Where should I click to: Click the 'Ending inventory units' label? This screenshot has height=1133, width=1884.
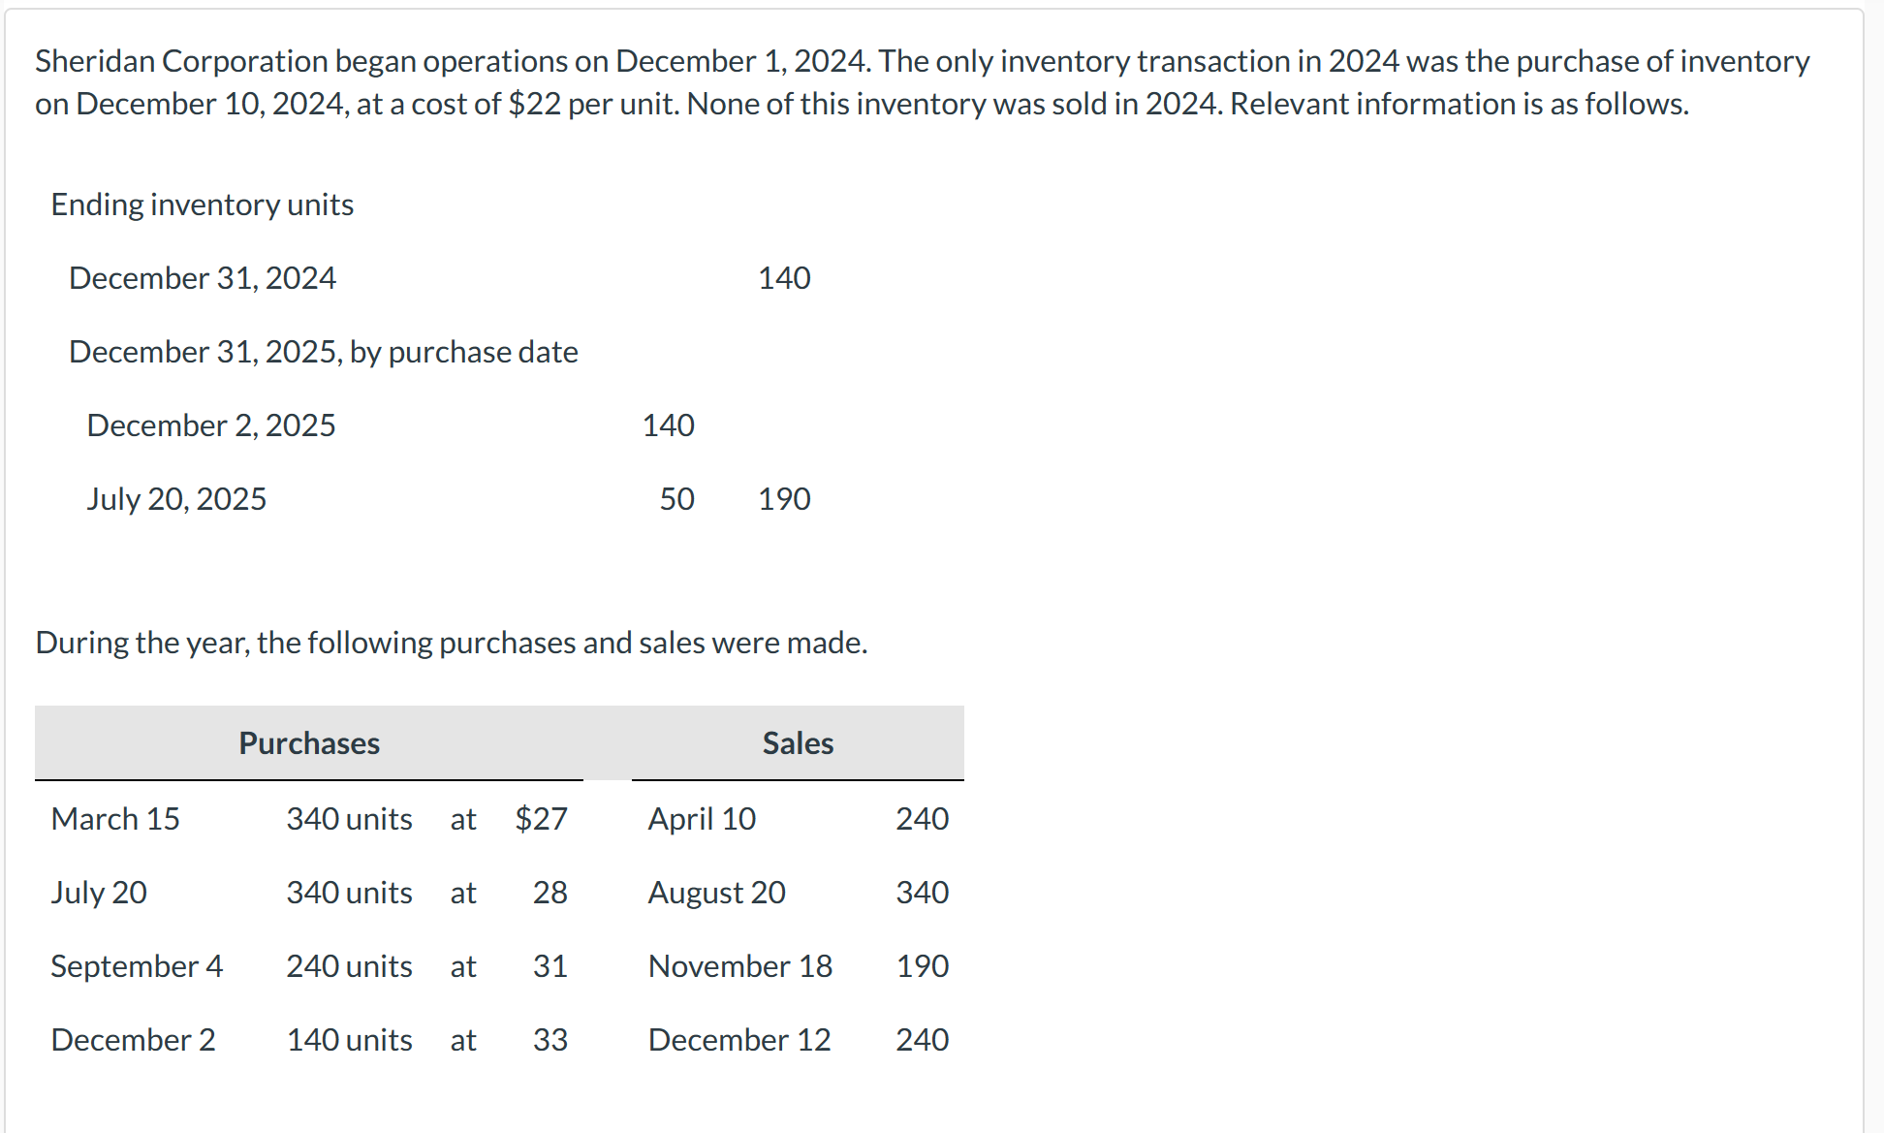tap(203, 205)
